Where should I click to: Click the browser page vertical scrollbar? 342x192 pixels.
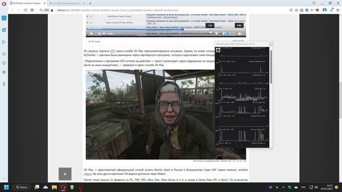coord(340,100)
